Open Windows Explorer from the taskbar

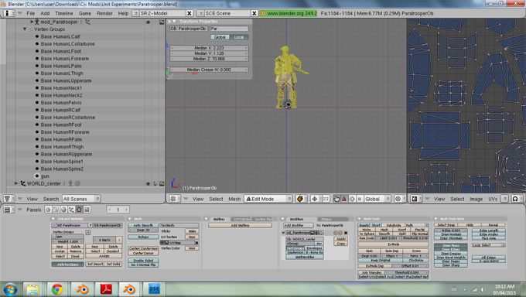click(x=32, y=289)
